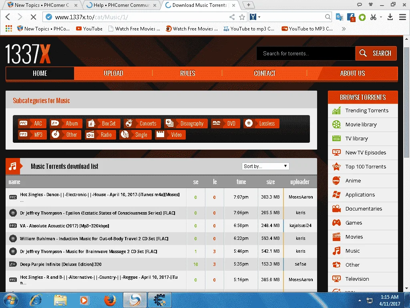Select the Discography subcategory button
410x308 pixels.
tap(186, 124)
